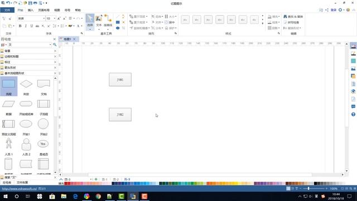Toggle strikethrough abc formatting
357x201 pixels.
point(37,26)
